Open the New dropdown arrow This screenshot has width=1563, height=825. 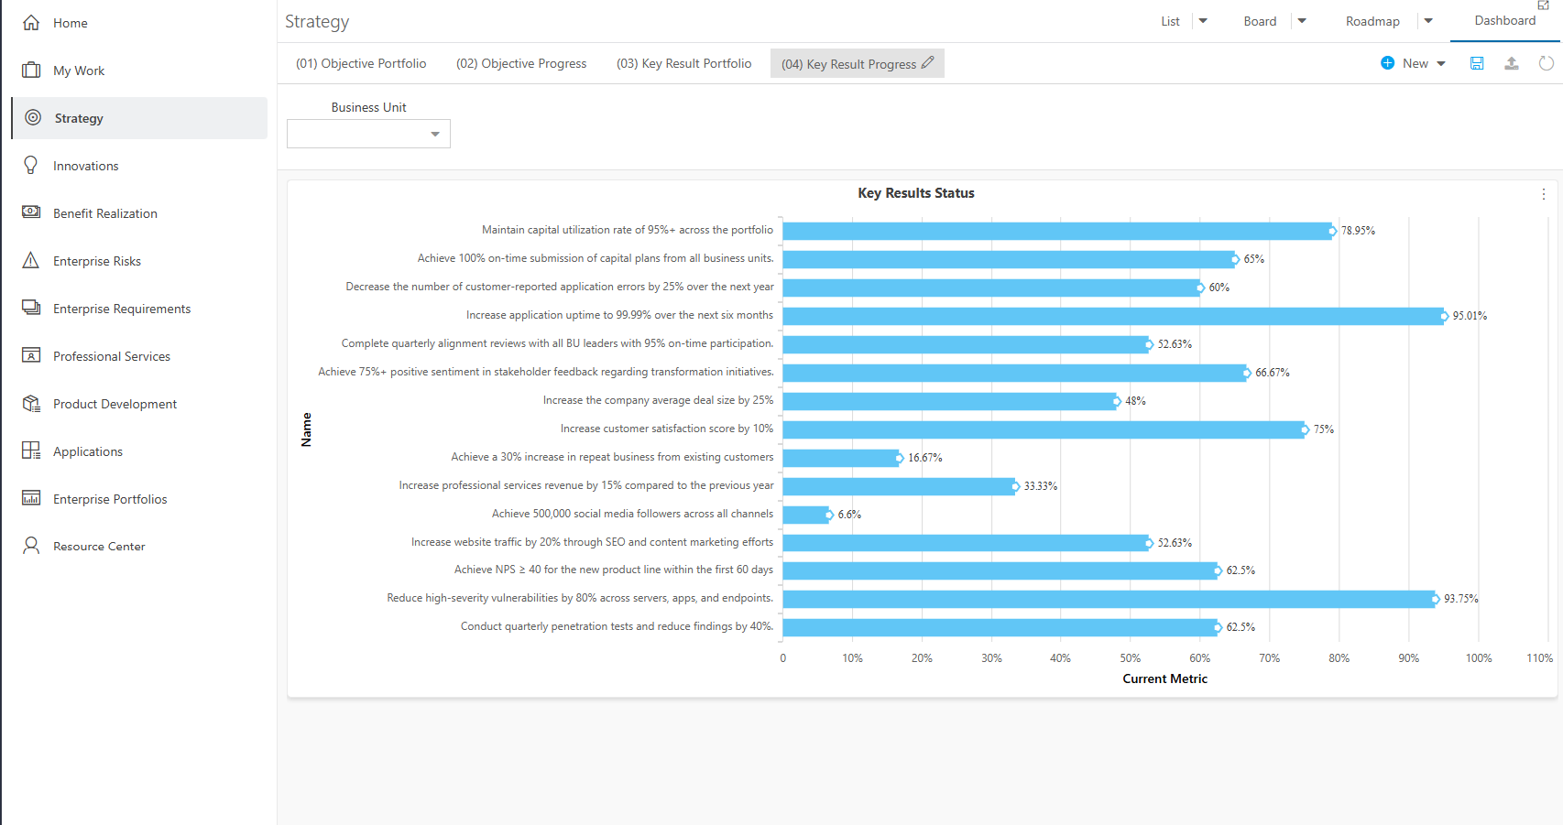click(x=1441, y=64)
